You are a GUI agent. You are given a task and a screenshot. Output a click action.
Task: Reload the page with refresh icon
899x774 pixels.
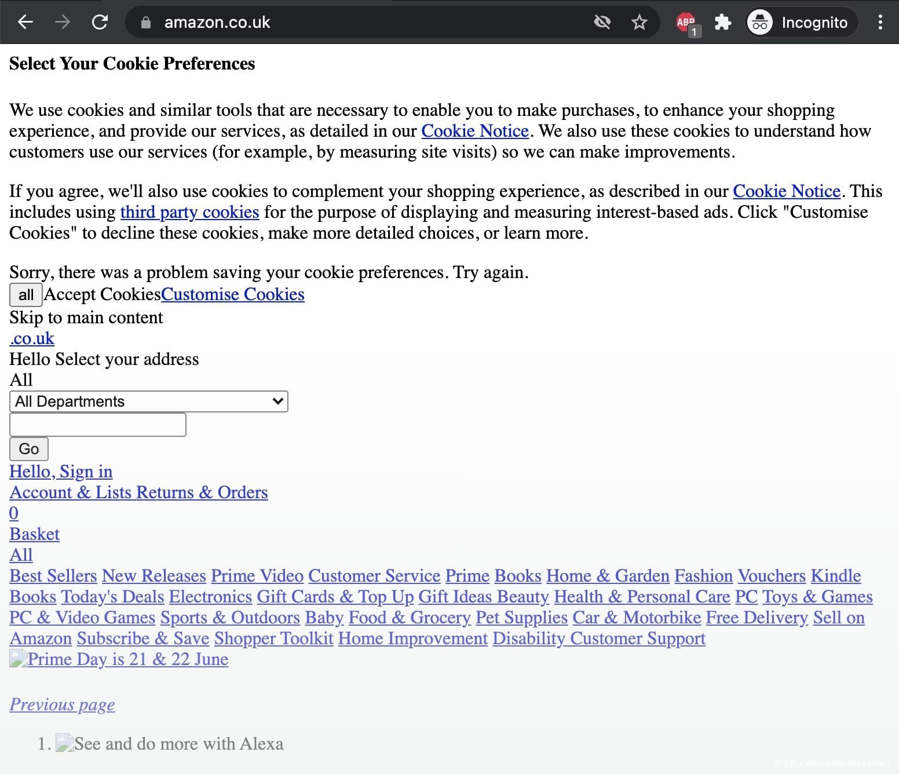tap(100, 22)
